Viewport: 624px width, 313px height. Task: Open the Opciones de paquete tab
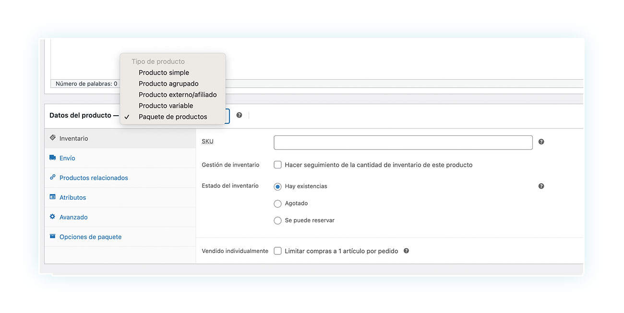click(120, 237)
